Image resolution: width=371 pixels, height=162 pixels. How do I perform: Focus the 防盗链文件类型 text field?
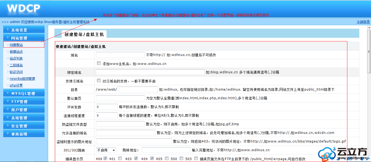tap(120, 124)
